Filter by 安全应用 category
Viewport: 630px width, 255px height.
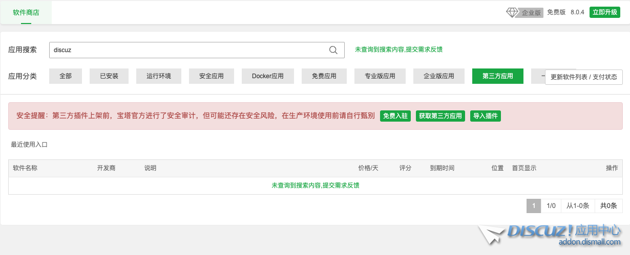[212, 76]
